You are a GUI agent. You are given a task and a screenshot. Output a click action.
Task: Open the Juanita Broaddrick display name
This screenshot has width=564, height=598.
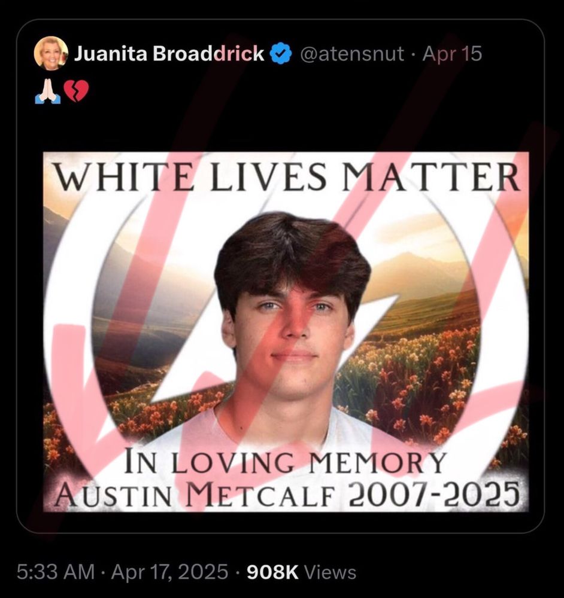point(169,53)
